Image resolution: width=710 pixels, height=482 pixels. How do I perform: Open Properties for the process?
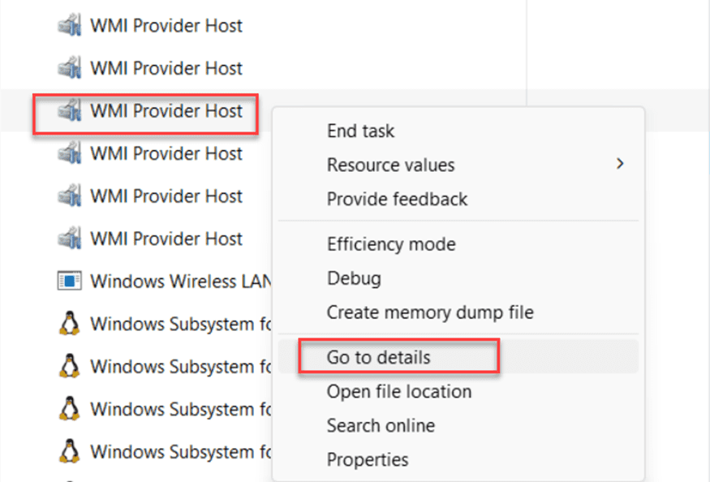click(368, 459)
